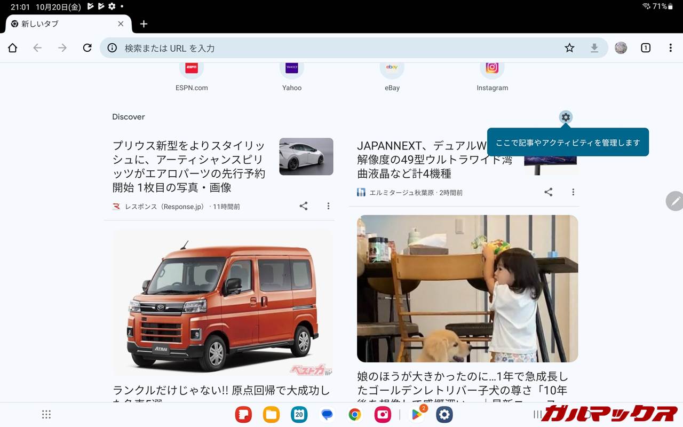Share the JAPANNEXT monitor article
Screen dimensions: 683x427
coord(548,192)
